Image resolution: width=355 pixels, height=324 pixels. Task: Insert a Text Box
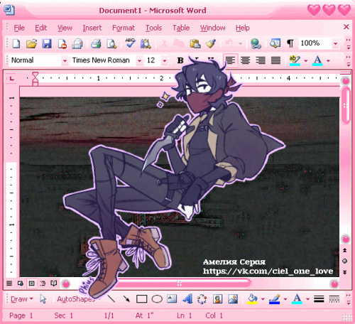(x=172, y=298)
